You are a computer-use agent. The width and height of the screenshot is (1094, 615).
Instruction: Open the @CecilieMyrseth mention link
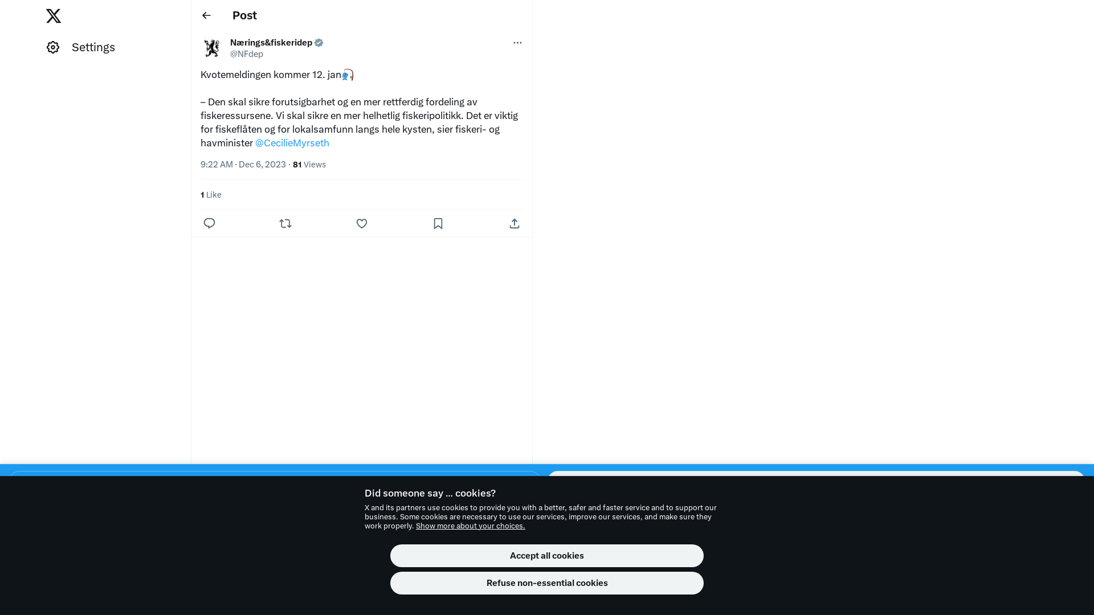coord(292,143)
